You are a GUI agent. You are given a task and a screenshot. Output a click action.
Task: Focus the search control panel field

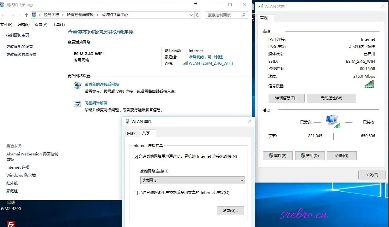(224, 15)
